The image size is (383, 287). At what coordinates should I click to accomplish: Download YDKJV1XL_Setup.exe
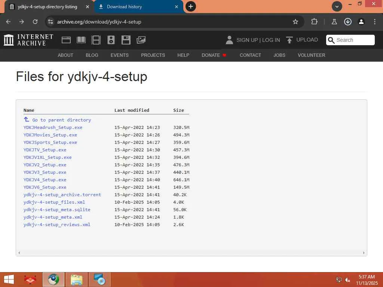(48, 157)
